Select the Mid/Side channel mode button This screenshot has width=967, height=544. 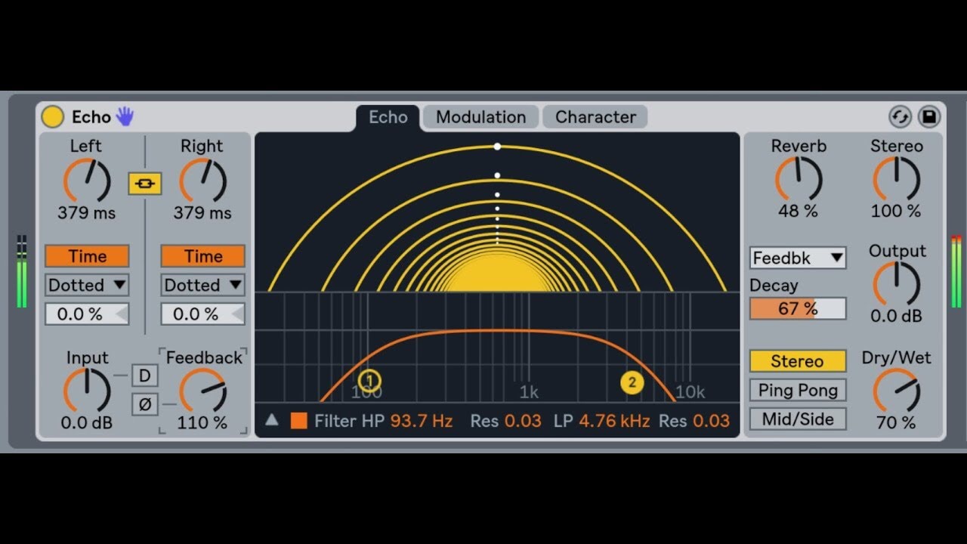click(x=798, y=419)
